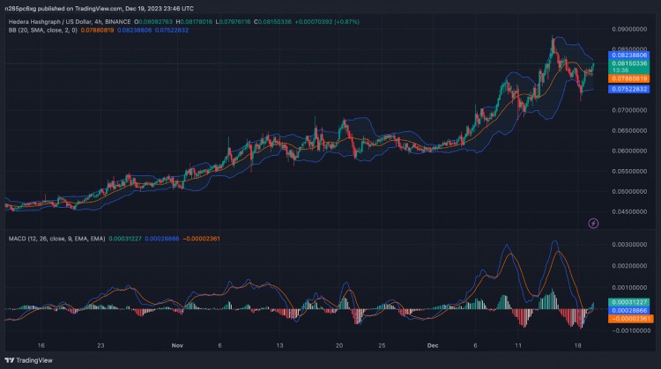Screen dimensions: 661x369
Task: Click the TradingView logo at bottom left
Action: [11, 359]
